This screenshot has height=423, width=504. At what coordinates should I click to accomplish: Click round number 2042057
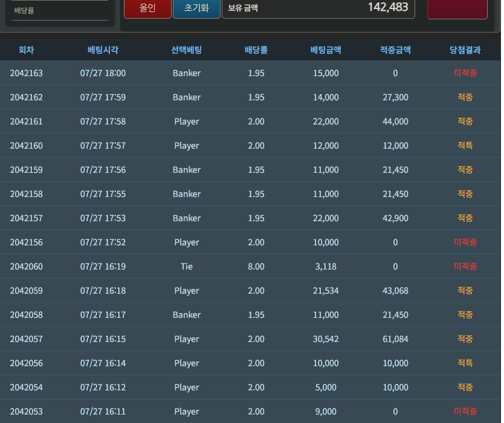pos(27,339)
